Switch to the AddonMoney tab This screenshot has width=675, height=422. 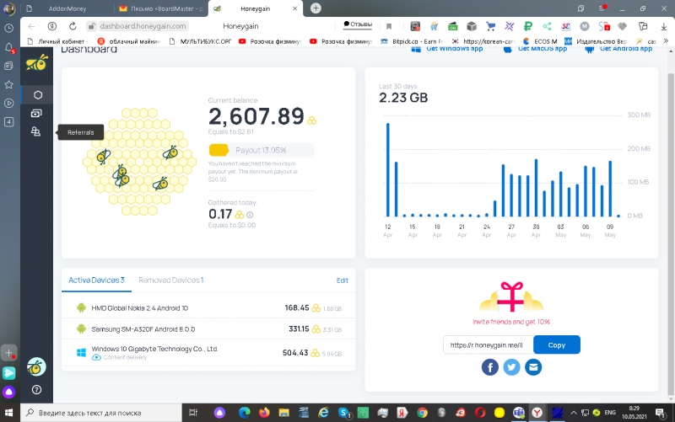[x=67, y=8]
